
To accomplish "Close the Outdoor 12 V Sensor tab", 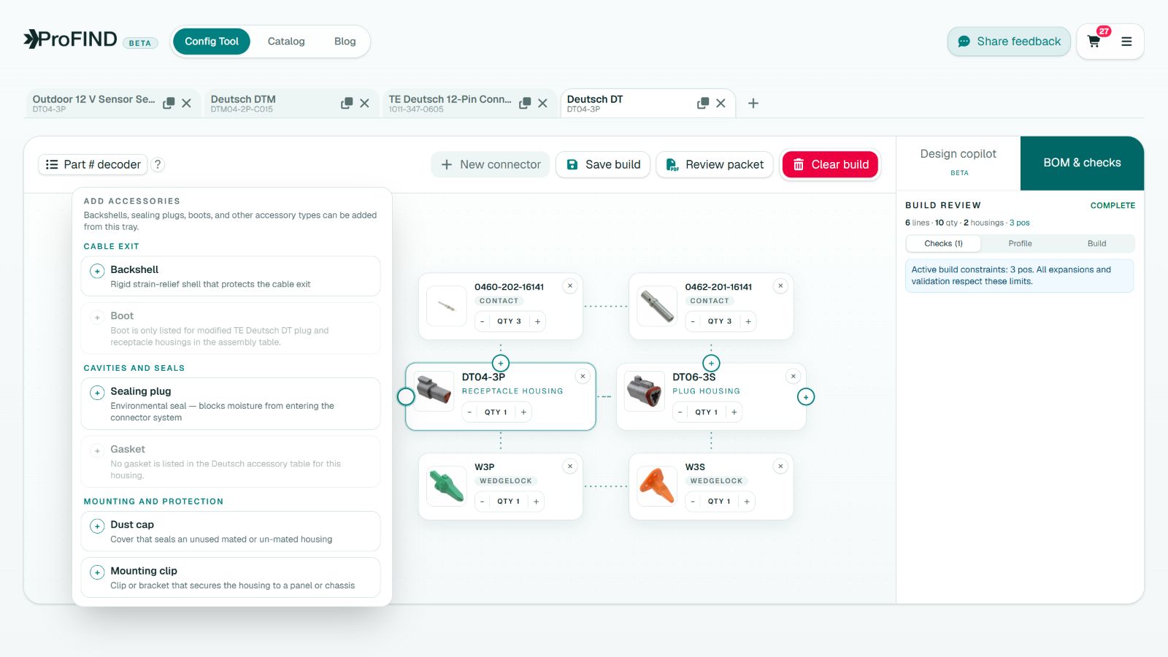I will click(x=187, y=103).
